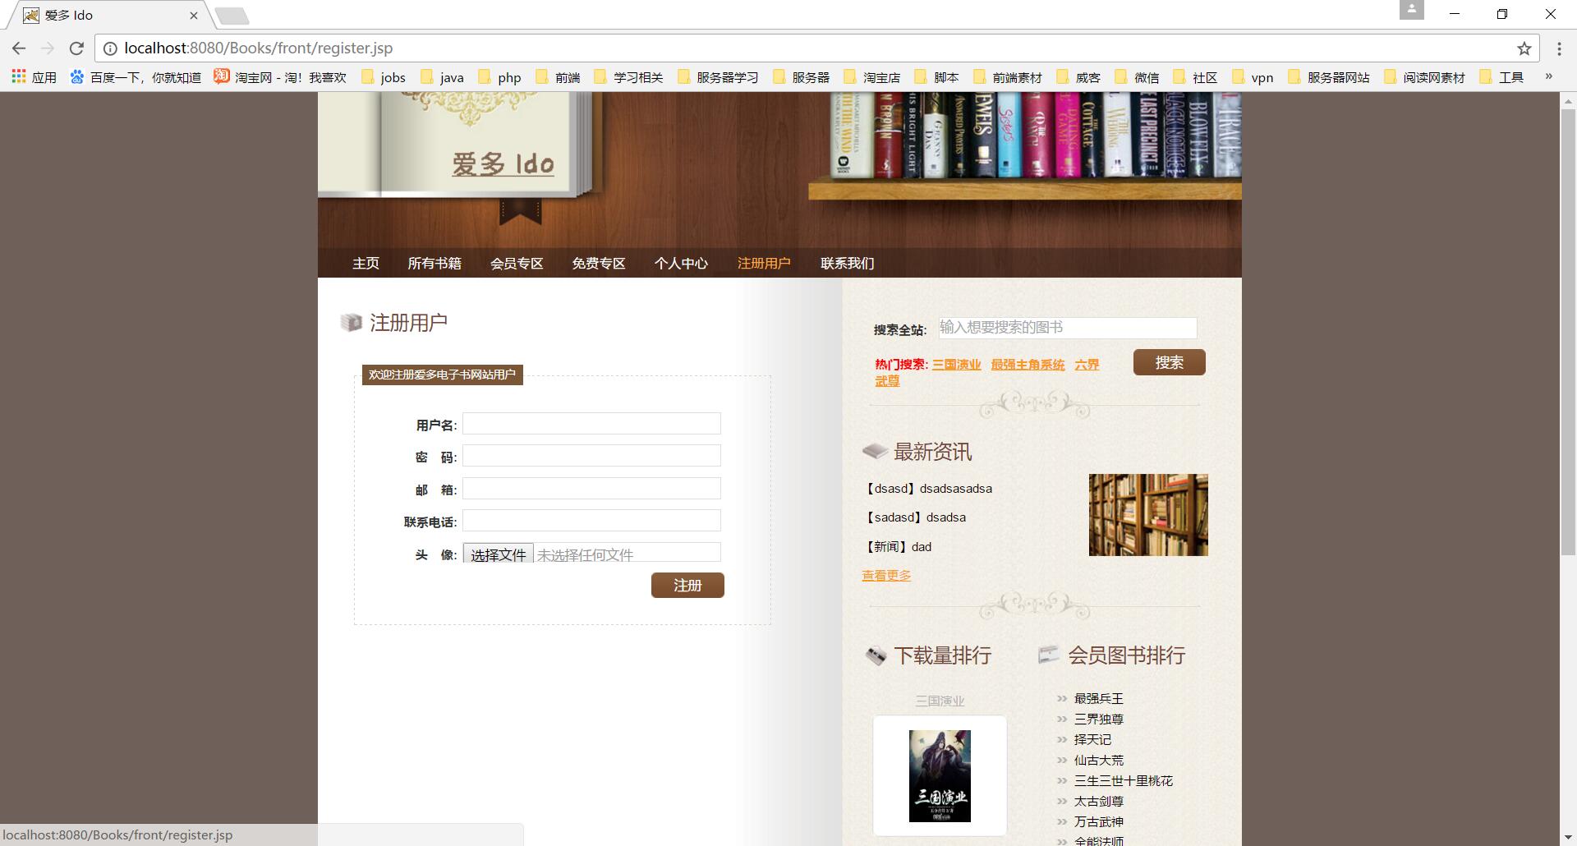Viewport: 1577px width, 846px height.
Task: Open the 服务器学习 bookmark folder
Action: (x=718, y=77)
